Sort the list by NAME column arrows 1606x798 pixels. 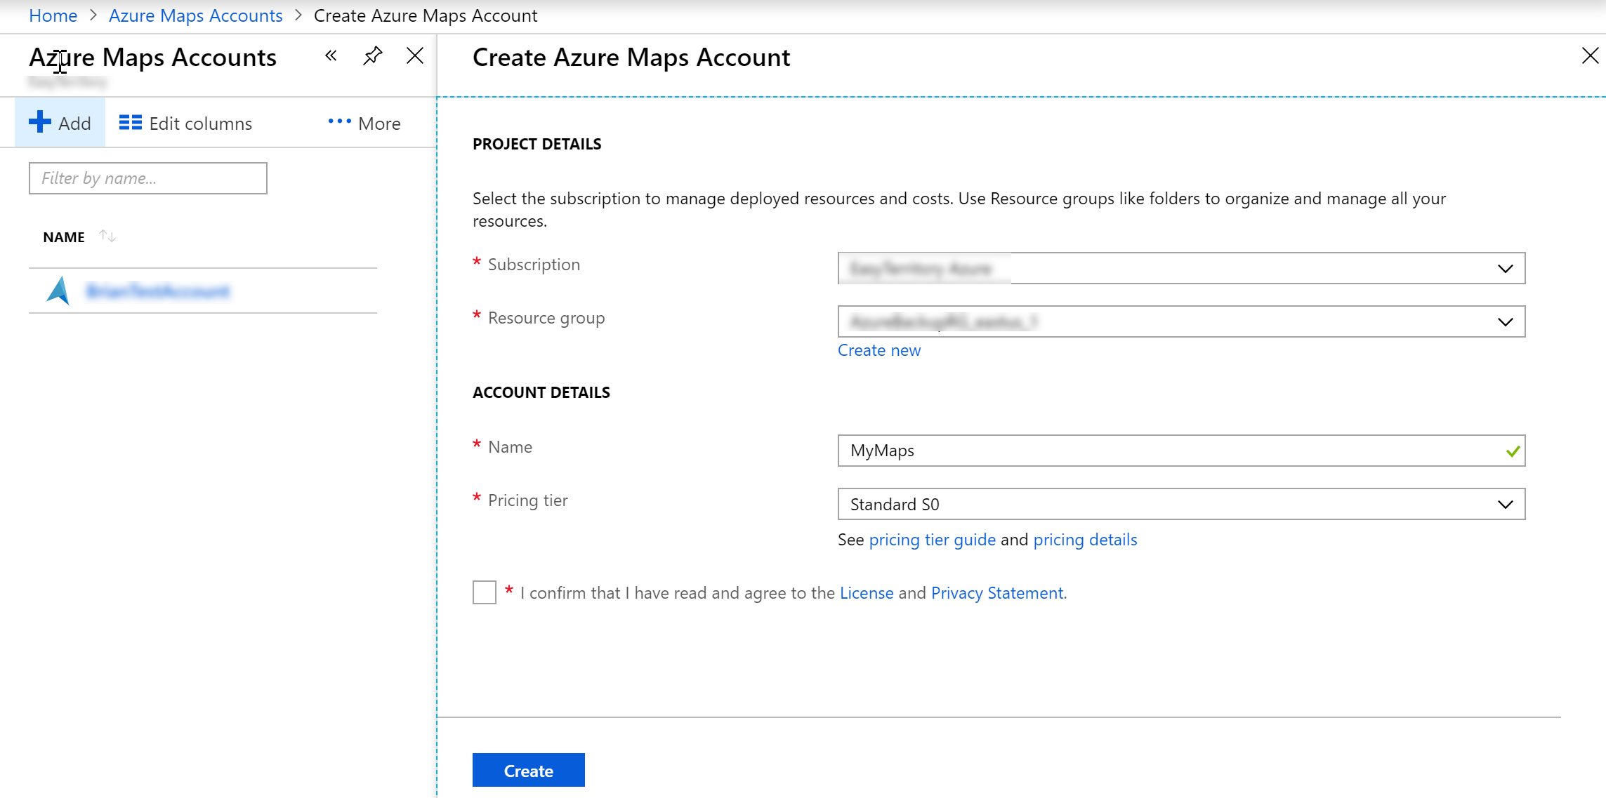point(107,237)
